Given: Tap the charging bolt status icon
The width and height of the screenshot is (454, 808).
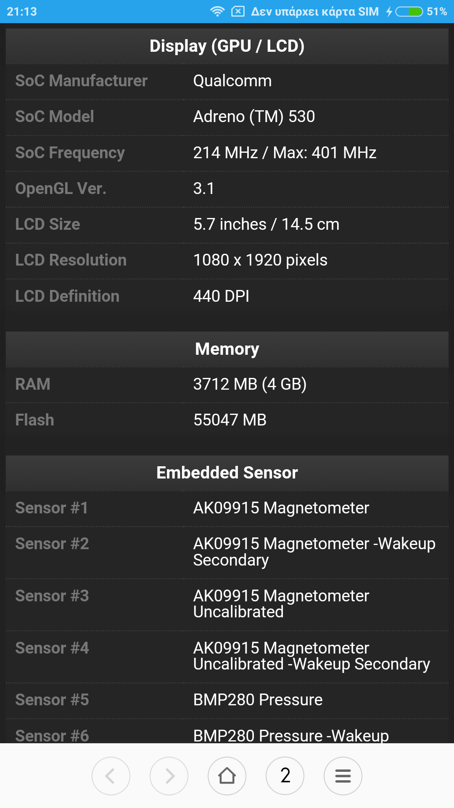Looking at the screenshot, I should [389, 11].
